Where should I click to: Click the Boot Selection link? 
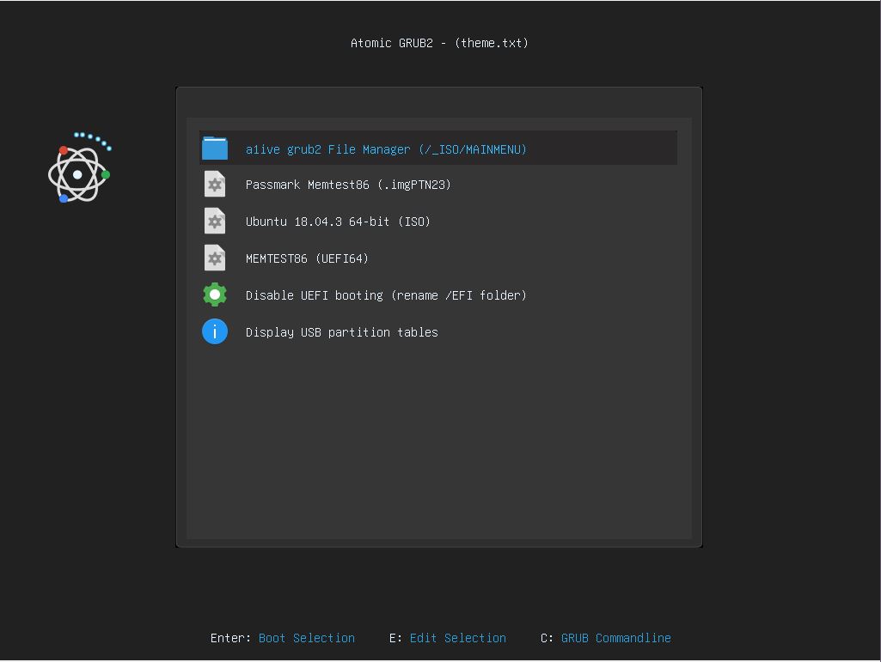pyautogui.click(x=306, y=638)
